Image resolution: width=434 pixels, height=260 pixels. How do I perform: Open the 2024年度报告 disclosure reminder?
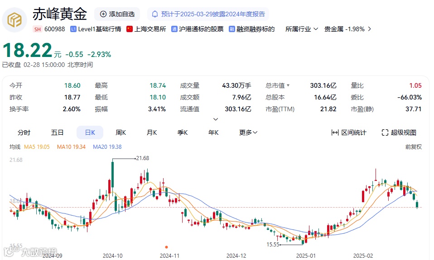pos(208,14)
